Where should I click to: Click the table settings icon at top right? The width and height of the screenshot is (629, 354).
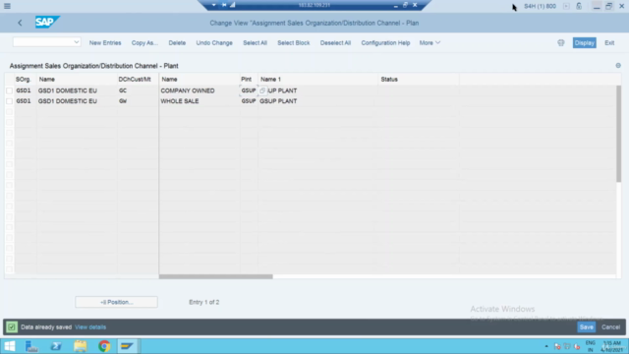pyautogui.click(x=618, y=66)
